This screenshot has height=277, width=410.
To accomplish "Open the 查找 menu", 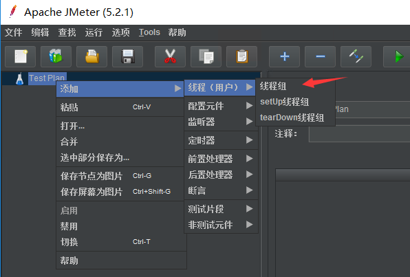I will coord(67,32).
